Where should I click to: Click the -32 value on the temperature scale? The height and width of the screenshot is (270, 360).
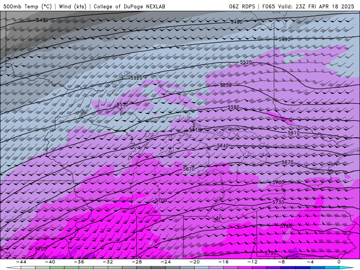(108, 262)
